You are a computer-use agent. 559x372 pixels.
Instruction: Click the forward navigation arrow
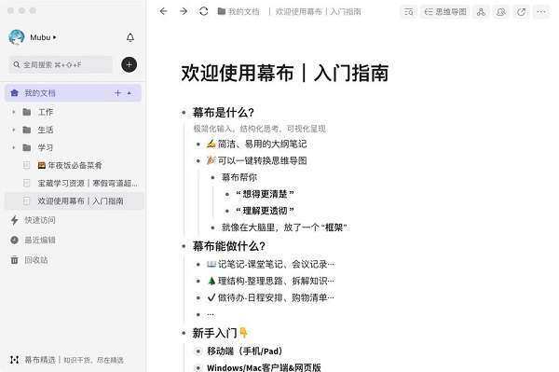click(x=184, y=11)
